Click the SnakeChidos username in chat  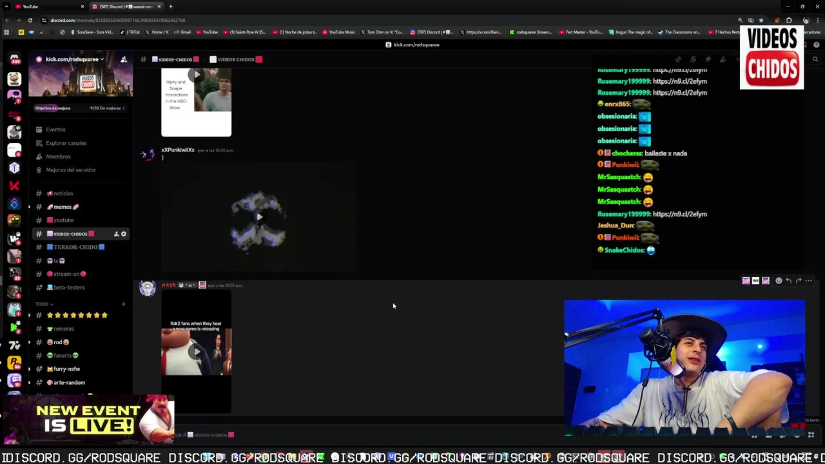pos(624,250)
